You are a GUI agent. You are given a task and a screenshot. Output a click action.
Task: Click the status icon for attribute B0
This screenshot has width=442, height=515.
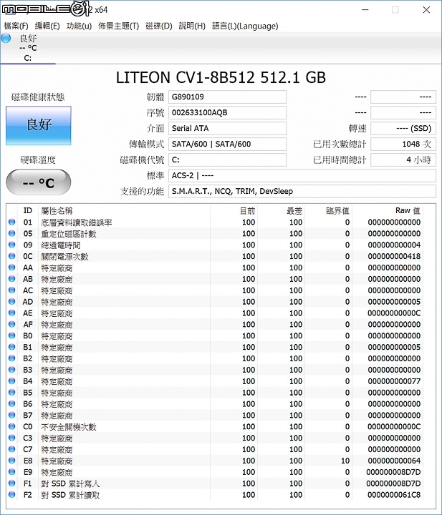point(12,335)
